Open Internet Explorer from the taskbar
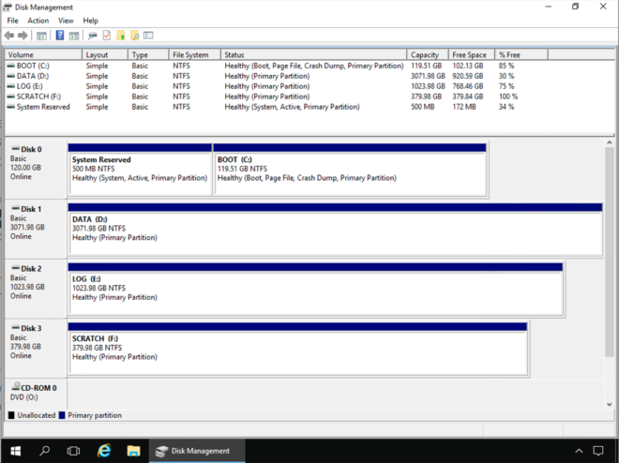Viewport: 619px width, 463px height. click(x=104, y=451)
